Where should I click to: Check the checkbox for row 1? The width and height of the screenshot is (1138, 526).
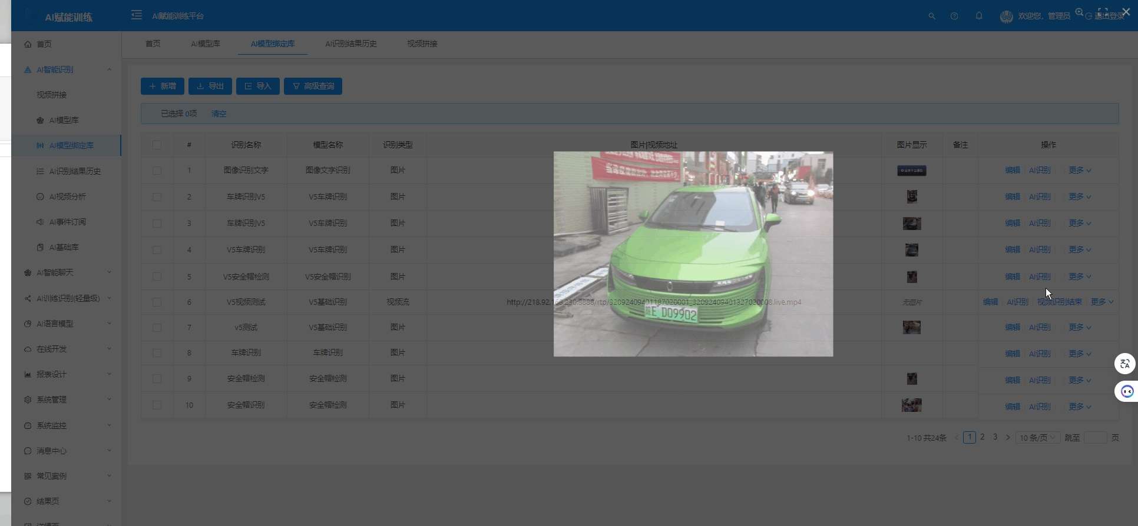(x=157, y=170)
